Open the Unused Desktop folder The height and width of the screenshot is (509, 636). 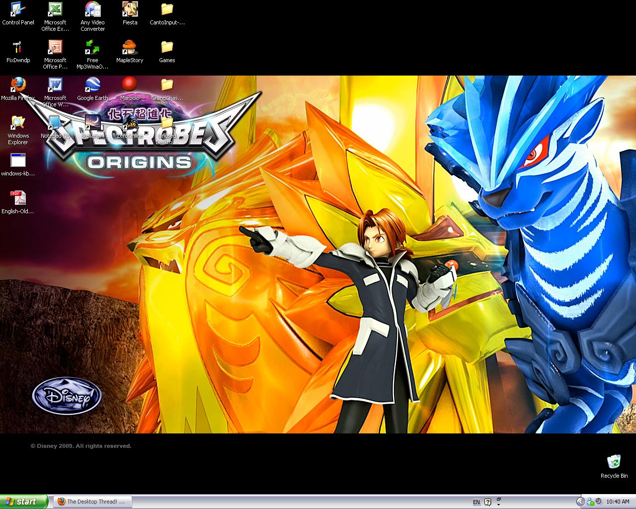click(x=167, y=130)
